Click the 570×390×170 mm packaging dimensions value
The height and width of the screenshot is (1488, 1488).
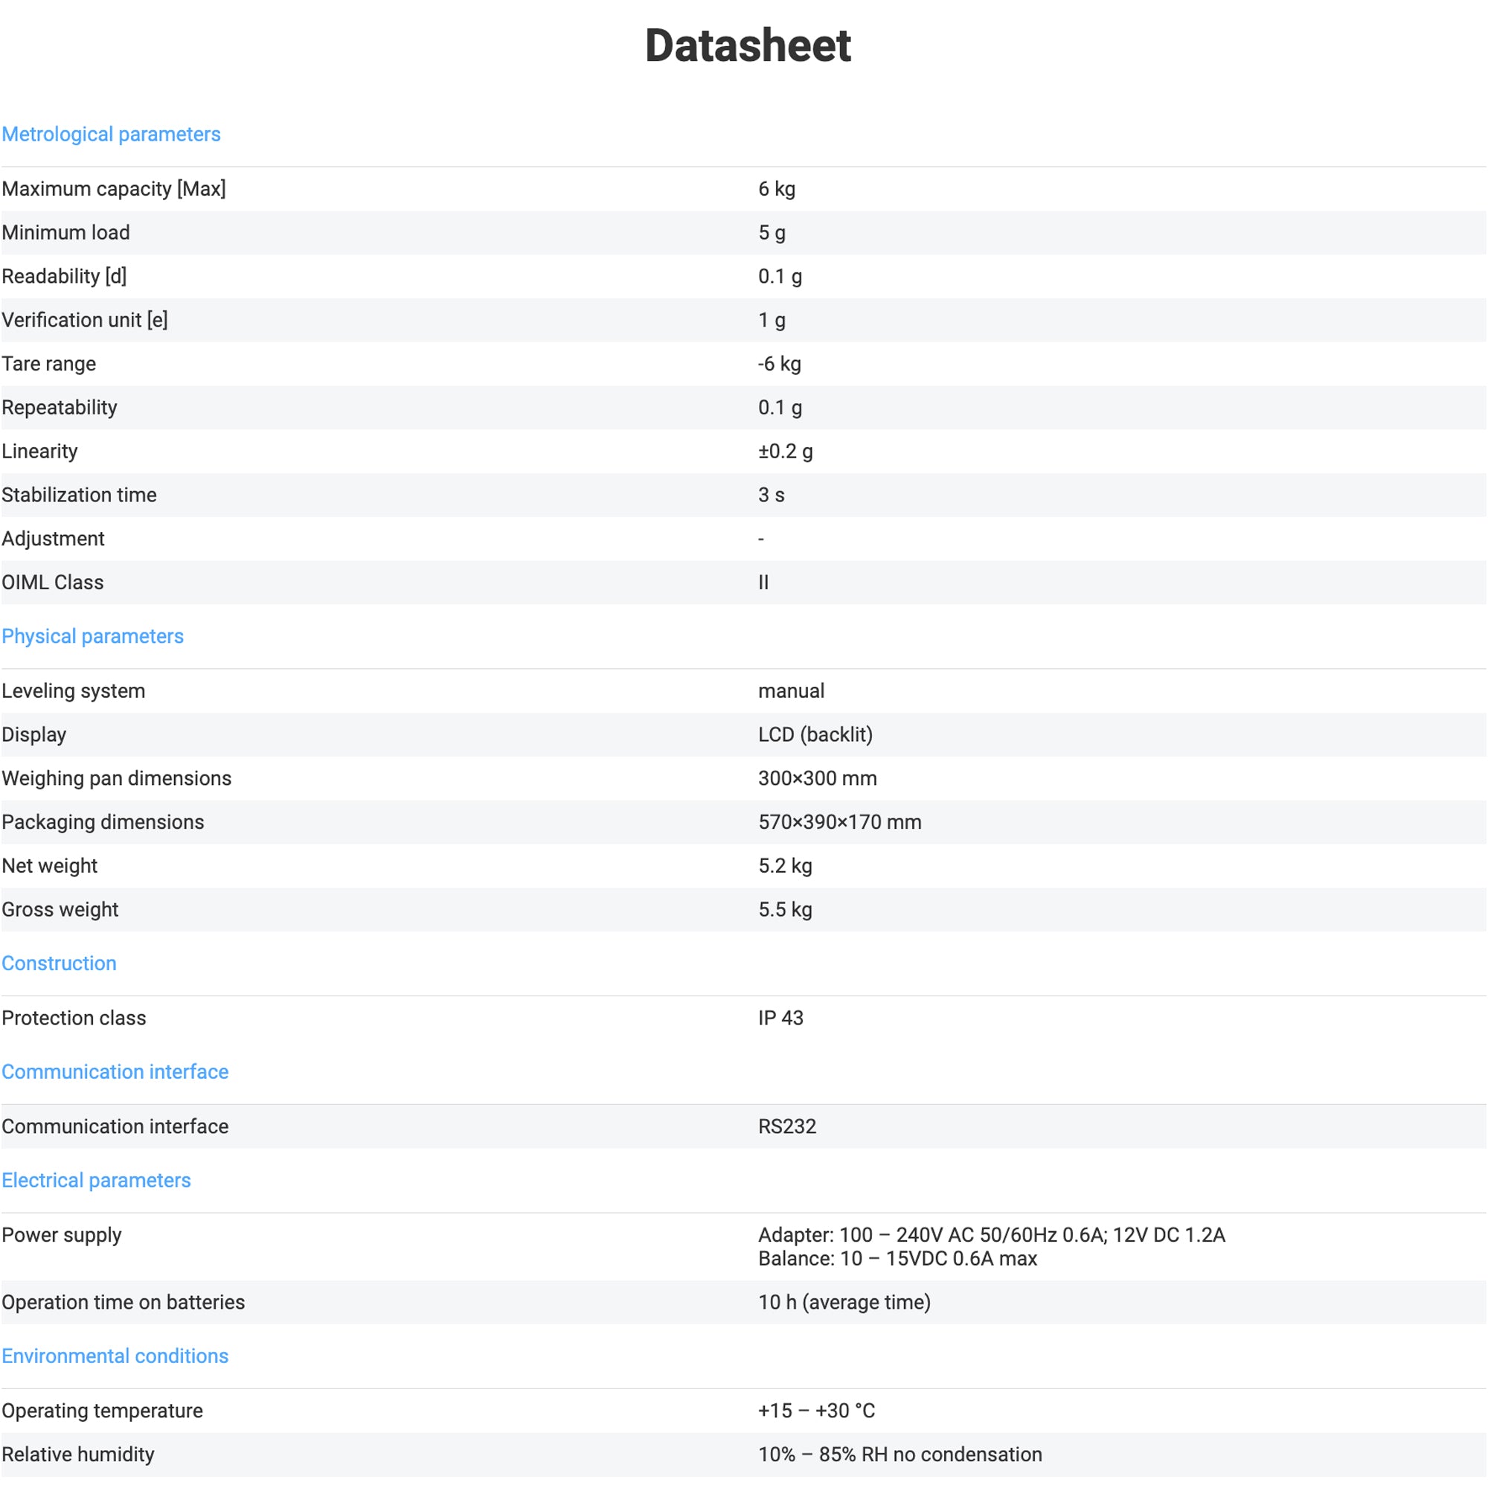click(x=839, y=822)
